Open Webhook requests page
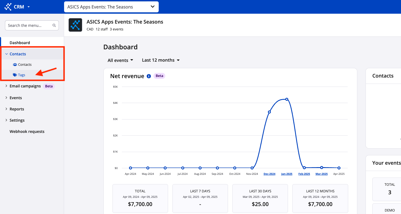The width and height of the screenshot is (401, 214). pos(27,132)
